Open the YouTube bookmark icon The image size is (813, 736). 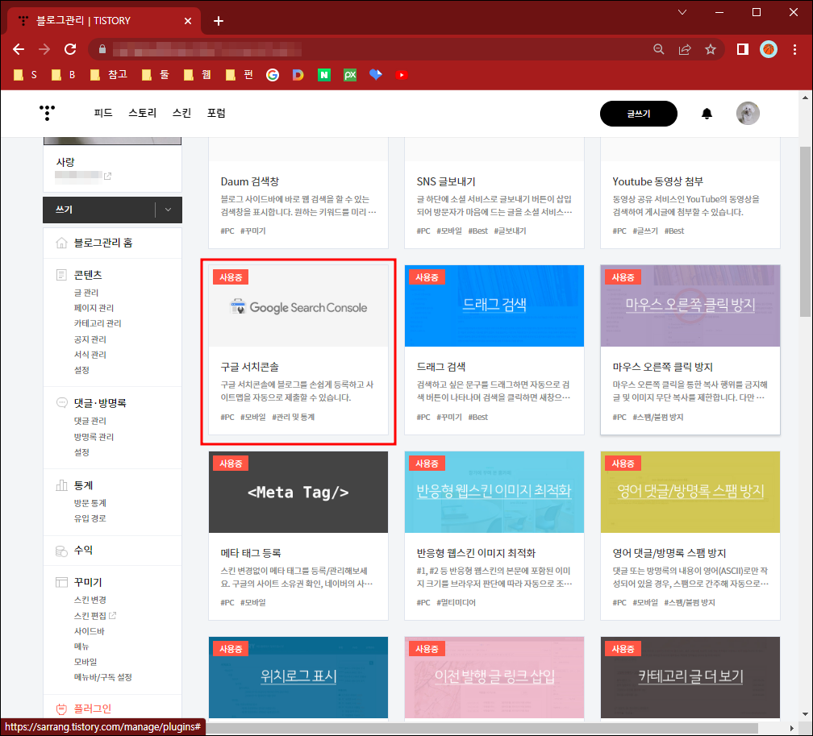click(401, 74)
